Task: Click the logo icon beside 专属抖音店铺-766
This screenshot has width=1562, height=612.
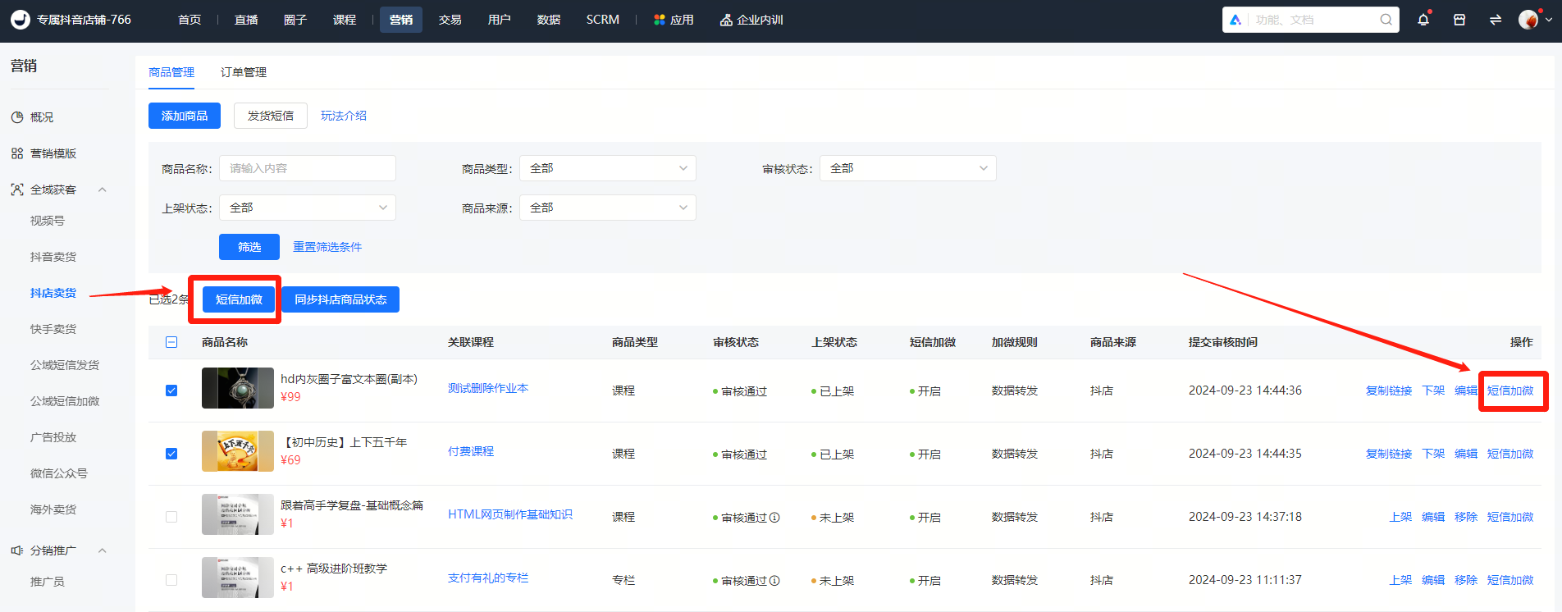Action: tap(21, 20)
